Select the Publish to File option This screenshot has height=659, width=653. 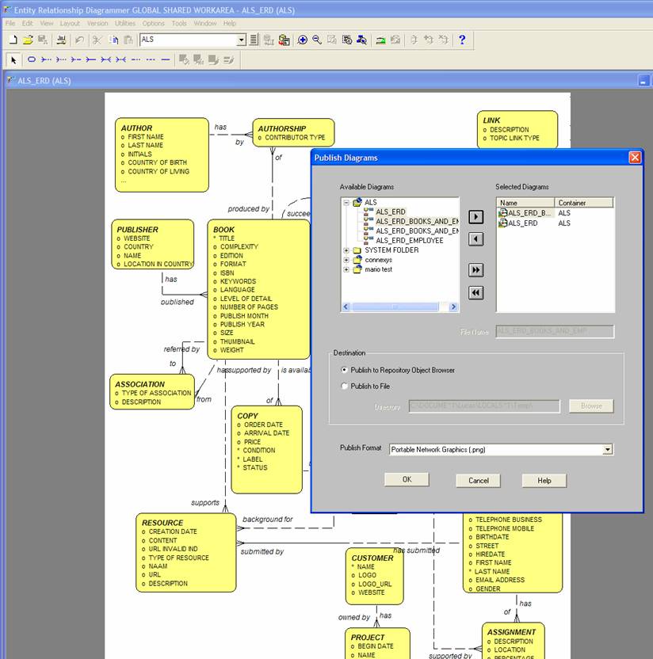point(344,387)
